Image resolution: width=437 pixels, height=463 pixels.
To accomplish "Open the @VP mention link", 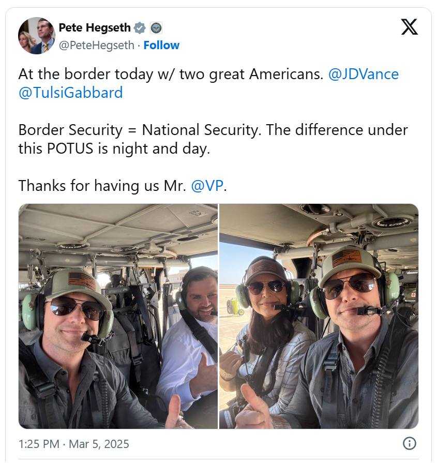I will 207,186.
